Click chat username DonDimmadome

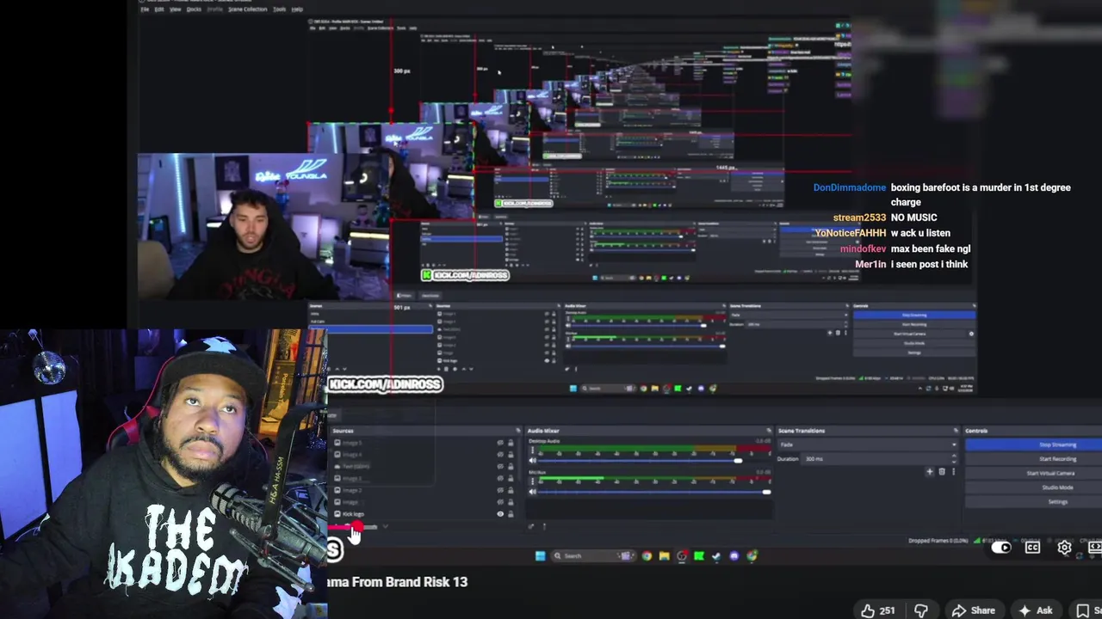849,187
